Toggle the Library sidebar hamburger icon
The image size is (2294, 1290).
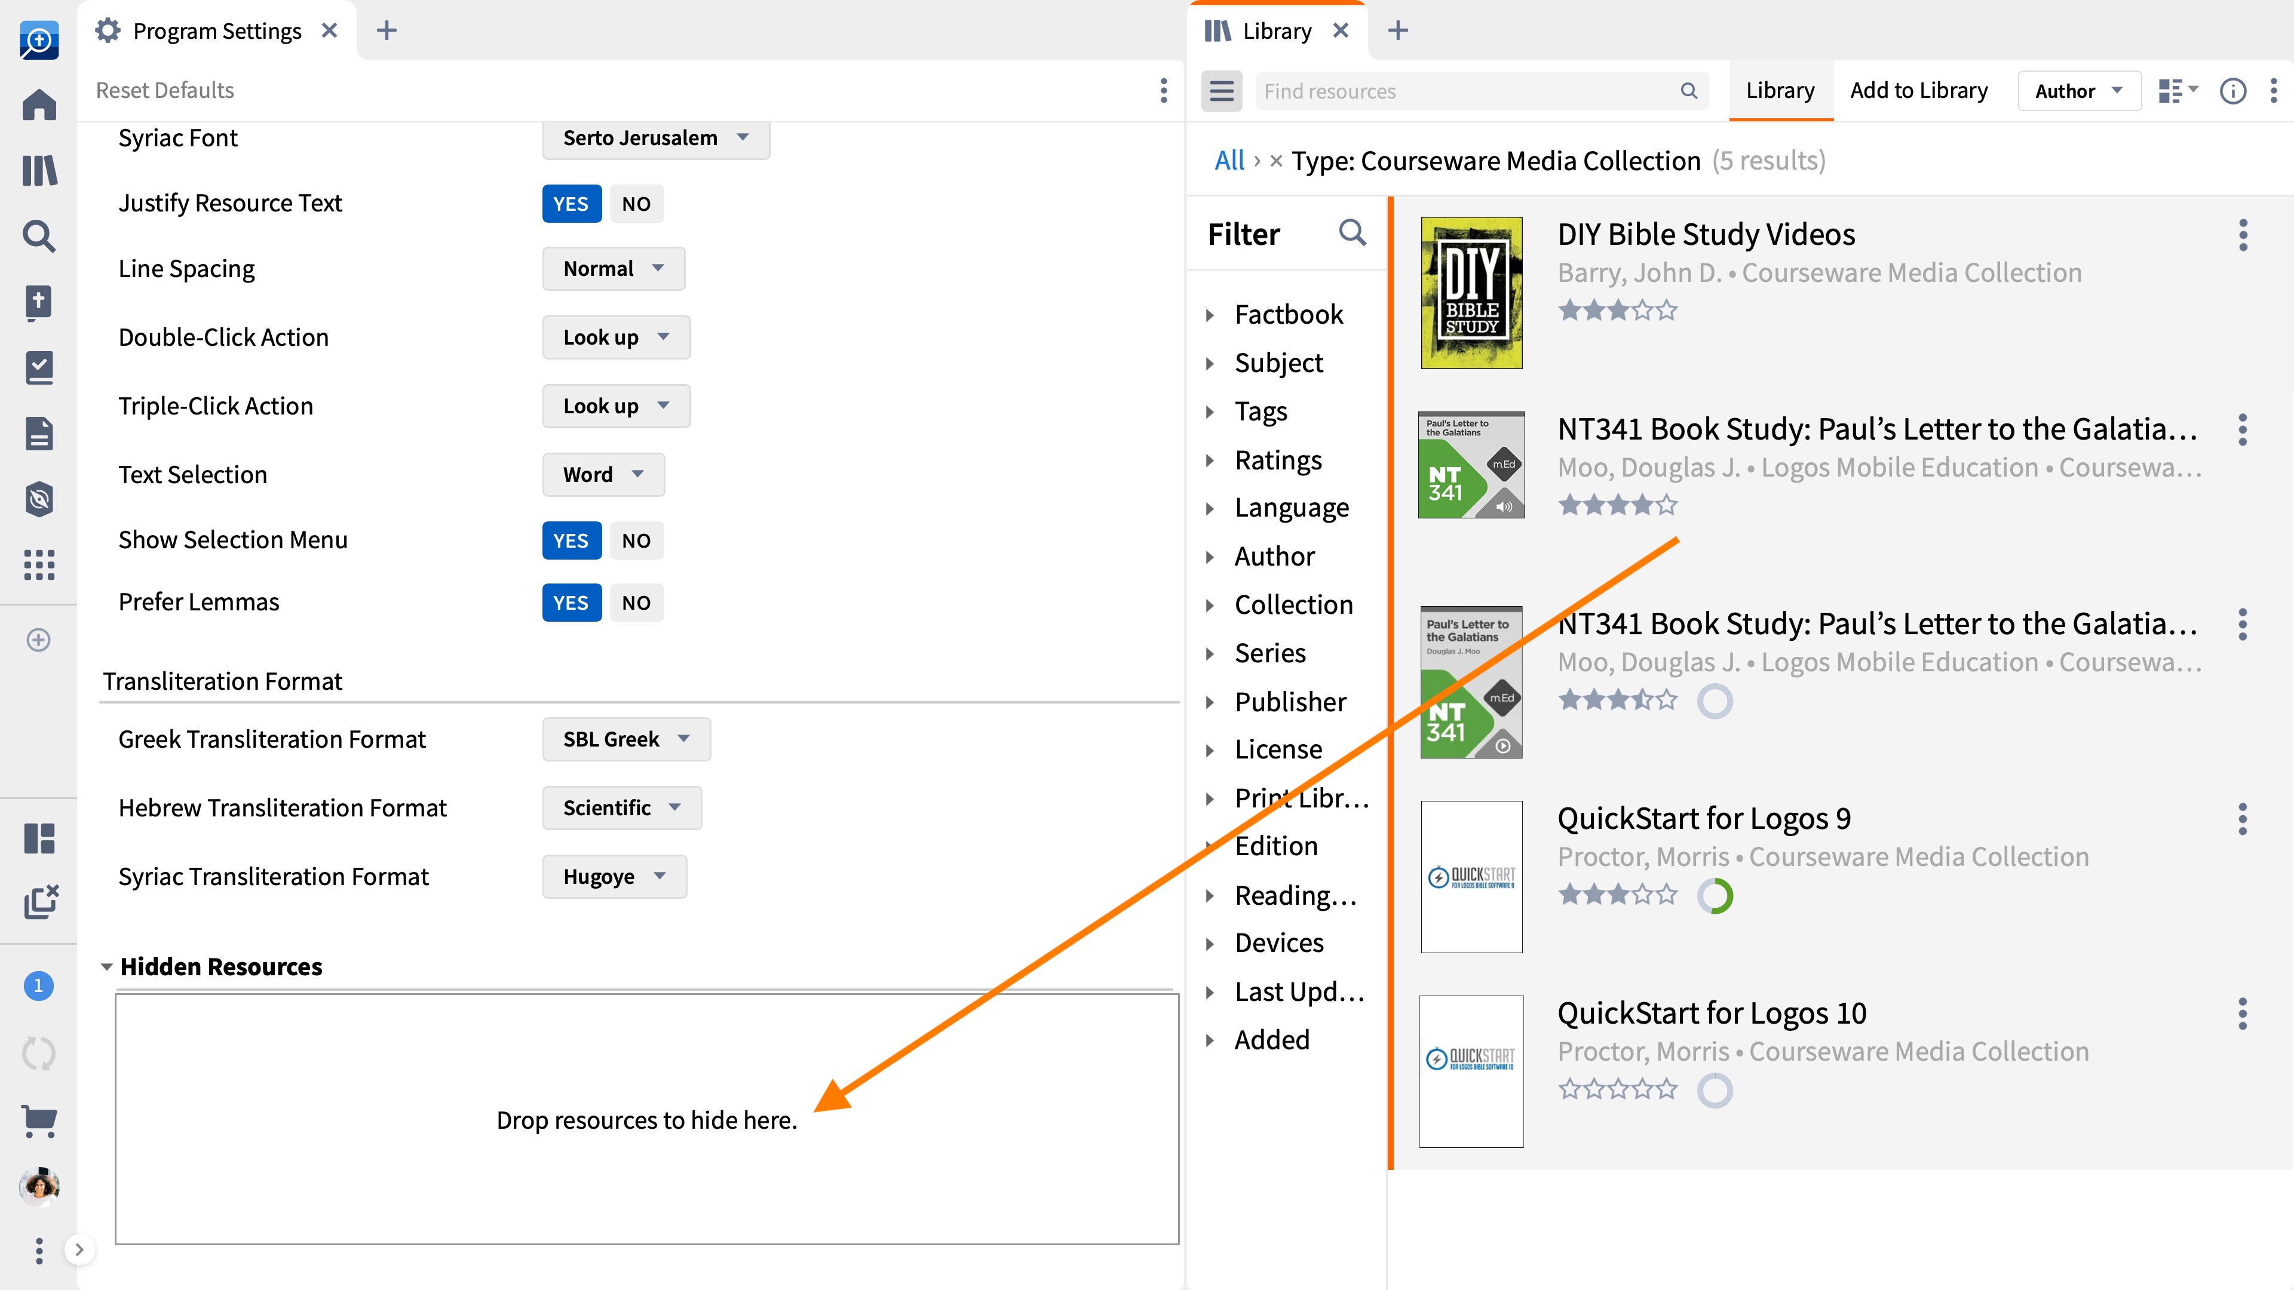pos(1222,91)
